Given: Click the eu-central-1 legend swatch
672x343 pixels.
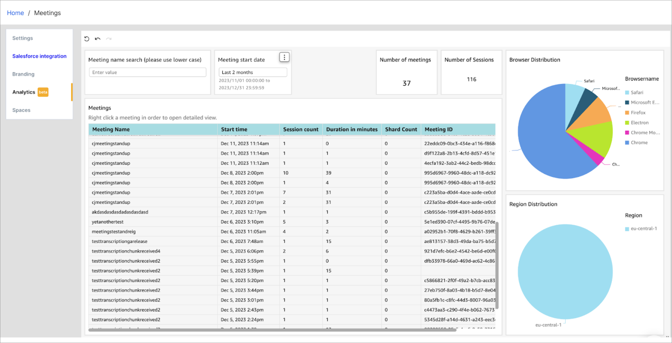Looking at the screenshot, I should (x=627, y=229).
